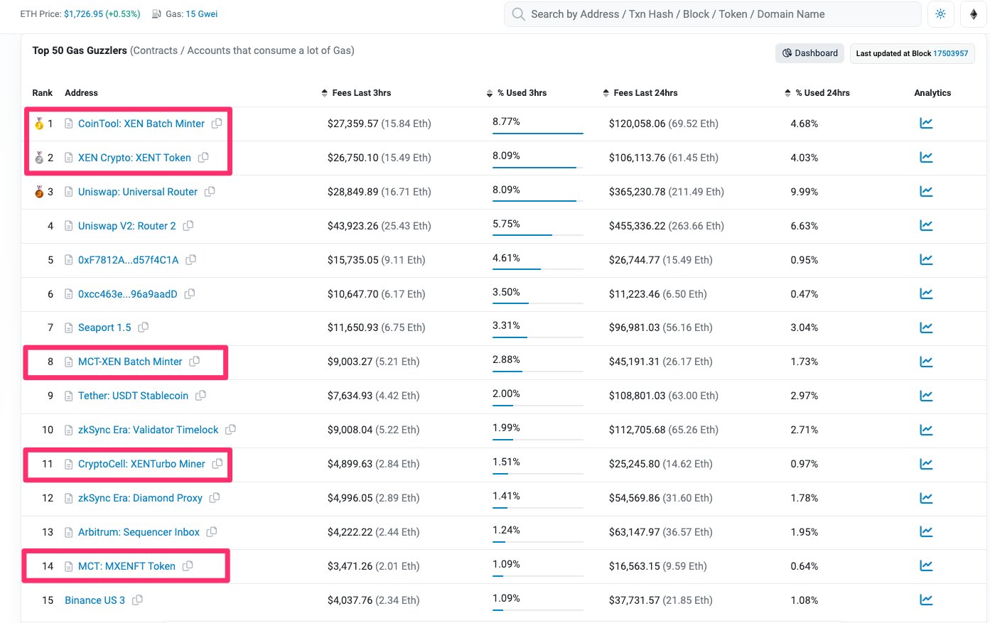Open zkSync Era: Validator Timelock address
The height and width of the screenshot is (623, 990).
point(149,430)
